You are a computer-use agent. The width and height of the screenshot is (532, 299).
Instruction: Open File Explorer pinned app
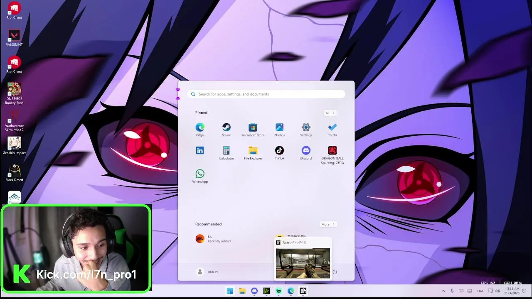(x=253, y=153)
